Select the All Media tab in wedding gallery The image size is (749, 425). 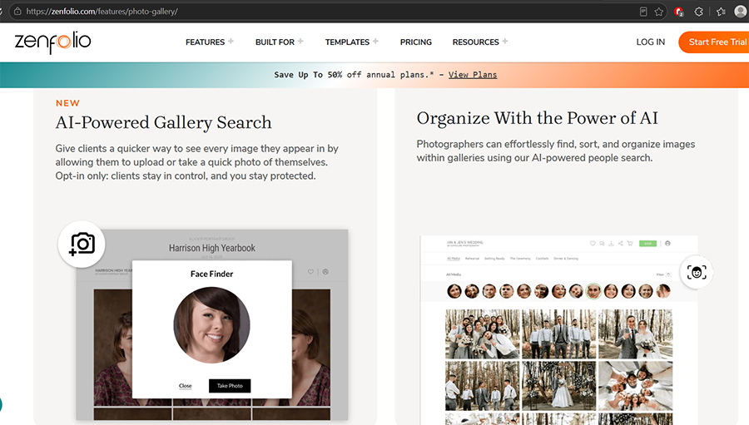[454, 259]
